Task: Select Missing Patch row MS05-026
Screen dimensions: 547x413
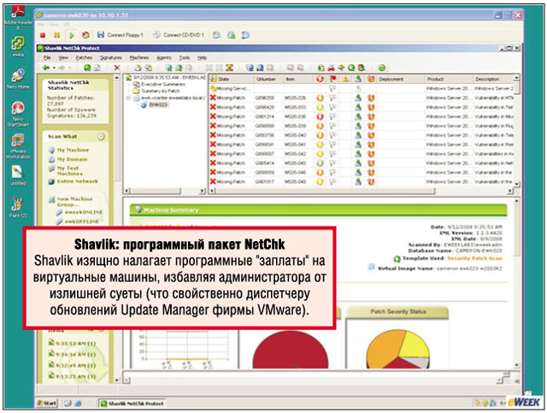Action: pos(362,98)
